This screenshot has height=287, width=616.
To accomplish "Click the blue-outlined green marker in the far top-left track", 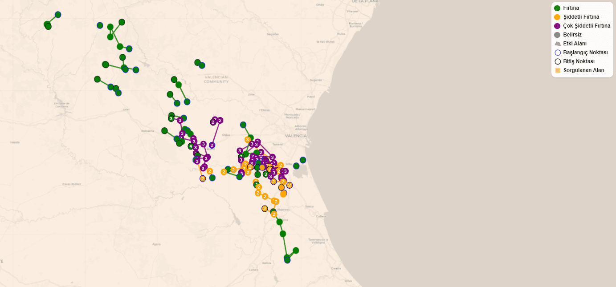I will coord(58,15).
